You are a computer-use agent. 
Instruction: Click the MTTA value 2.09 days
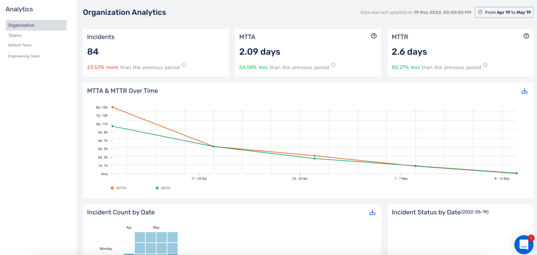pos(259,52)
